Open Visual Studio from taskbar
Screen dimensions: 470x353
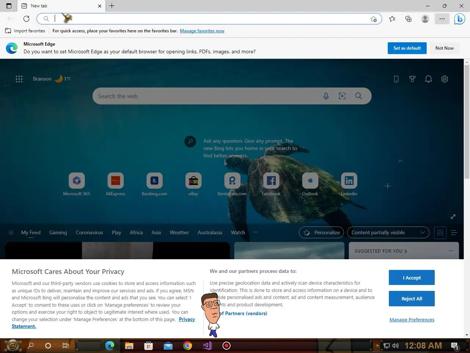point(207,346)
